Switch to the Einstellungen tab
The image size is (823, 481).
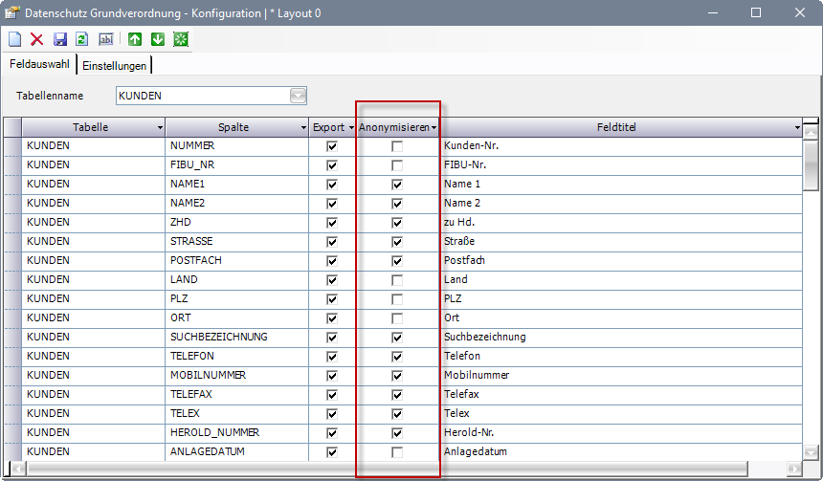click(x=114, y=66)
